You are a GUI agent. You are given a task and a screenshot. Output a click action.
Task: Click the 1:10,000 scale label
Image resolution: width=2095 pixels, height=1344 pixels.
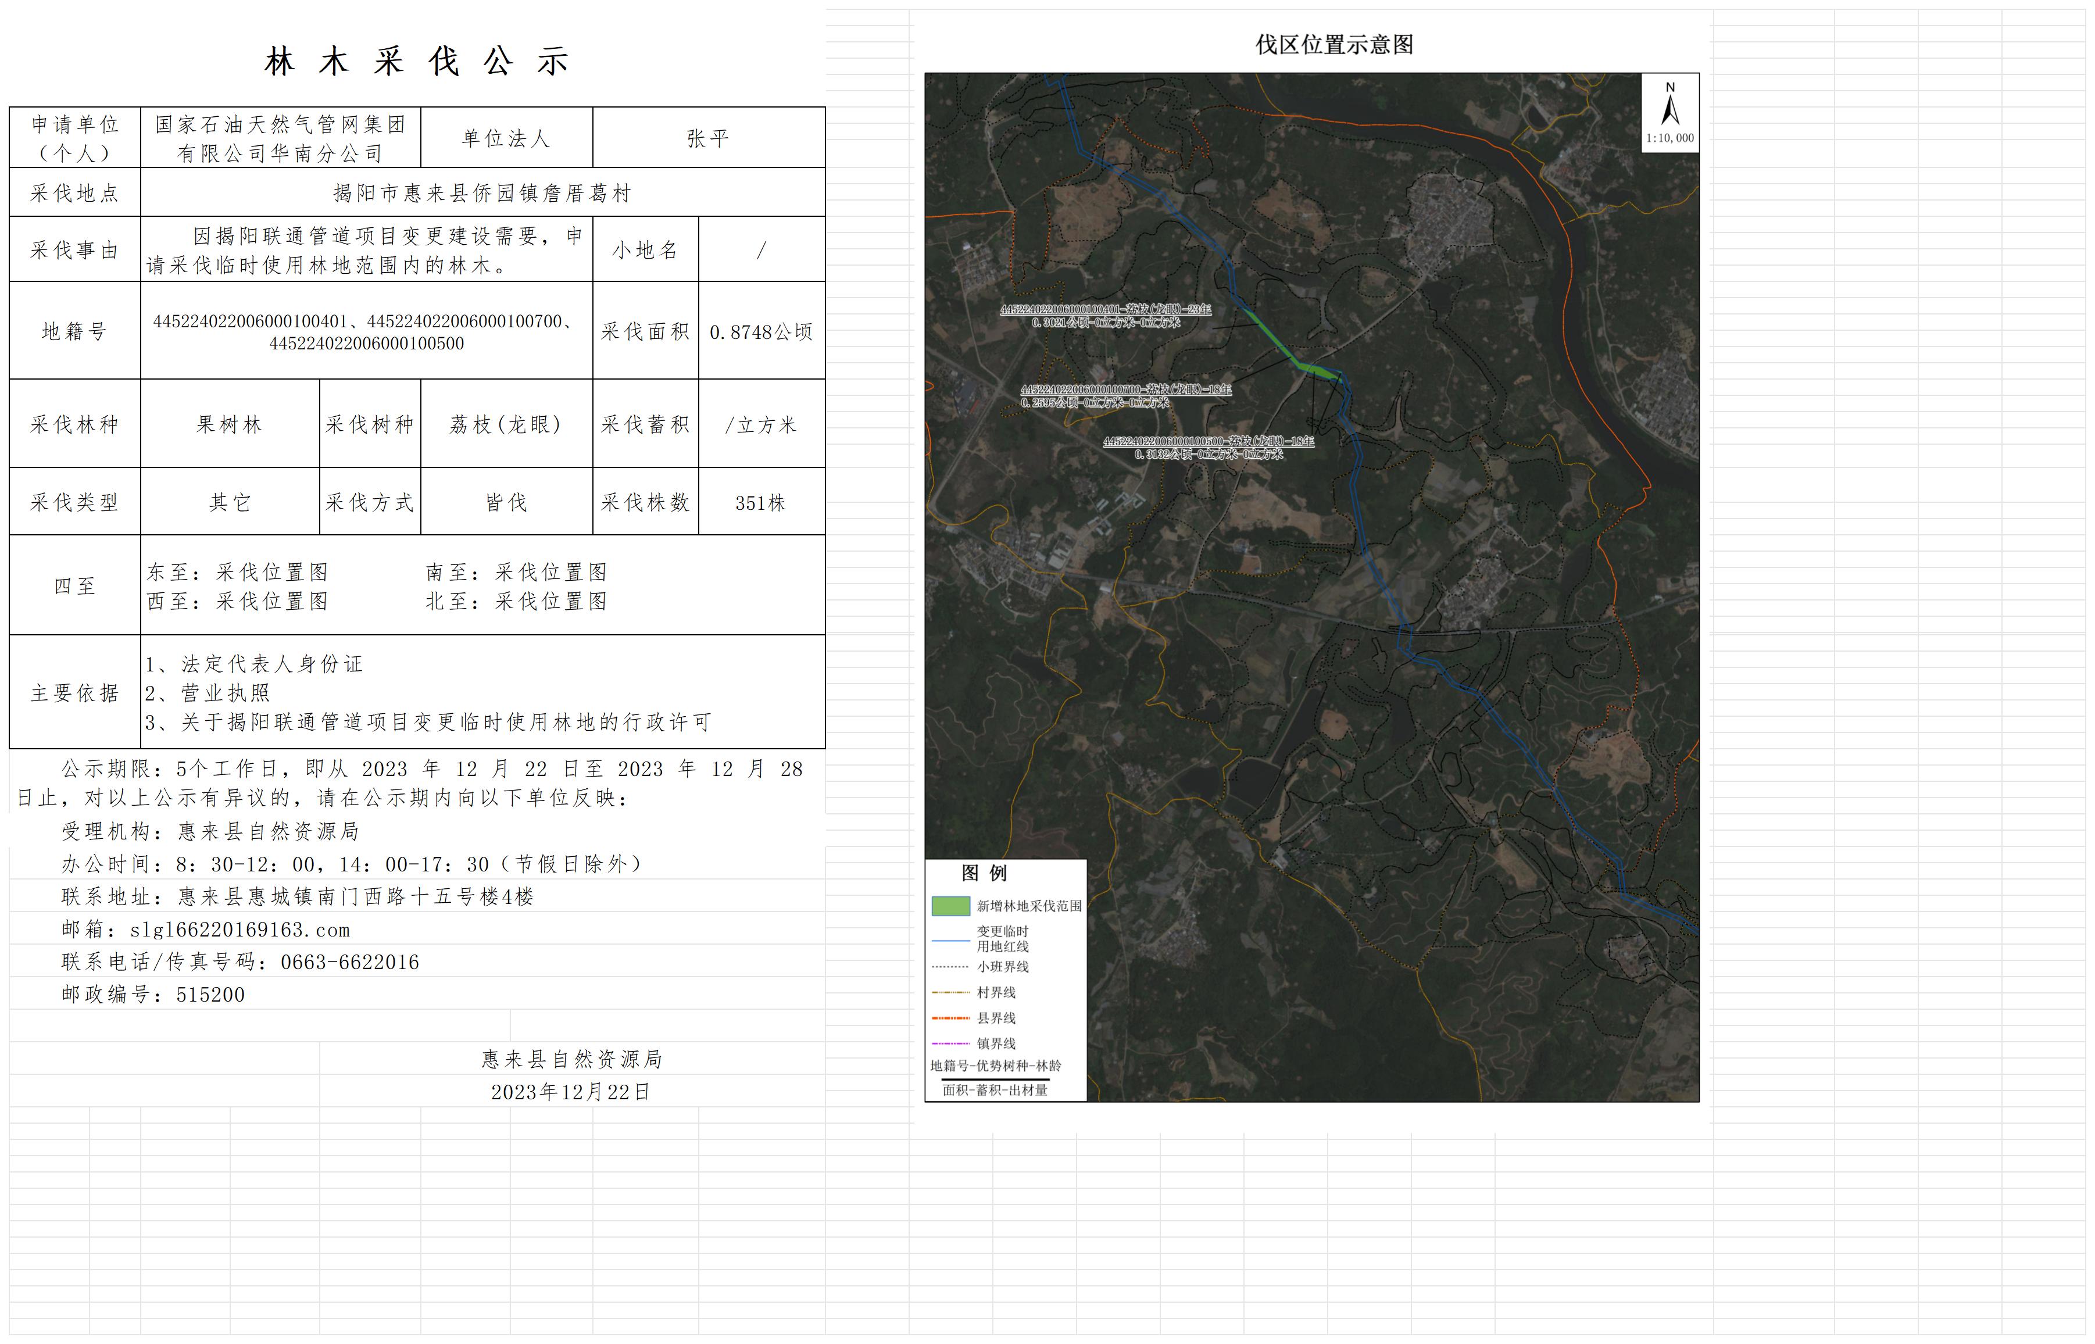(x=1670, y=138)
